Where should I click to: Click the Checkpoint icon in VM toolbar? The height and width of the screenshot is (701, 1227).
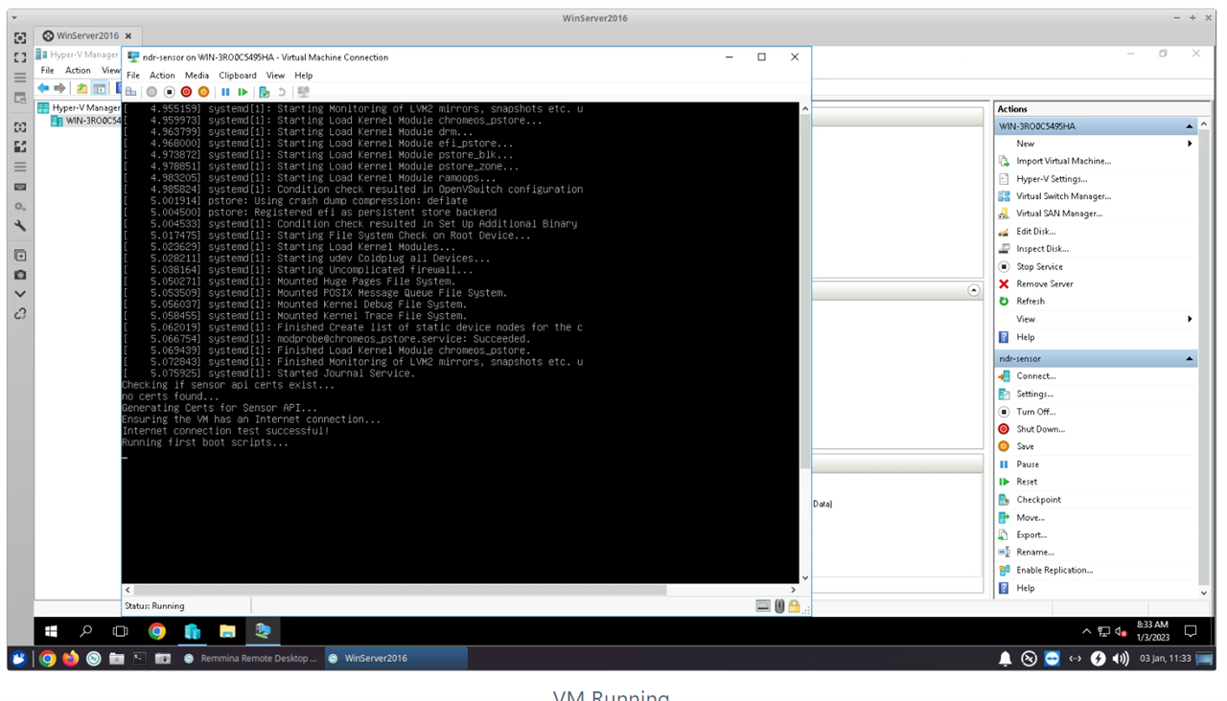point(264,92)
